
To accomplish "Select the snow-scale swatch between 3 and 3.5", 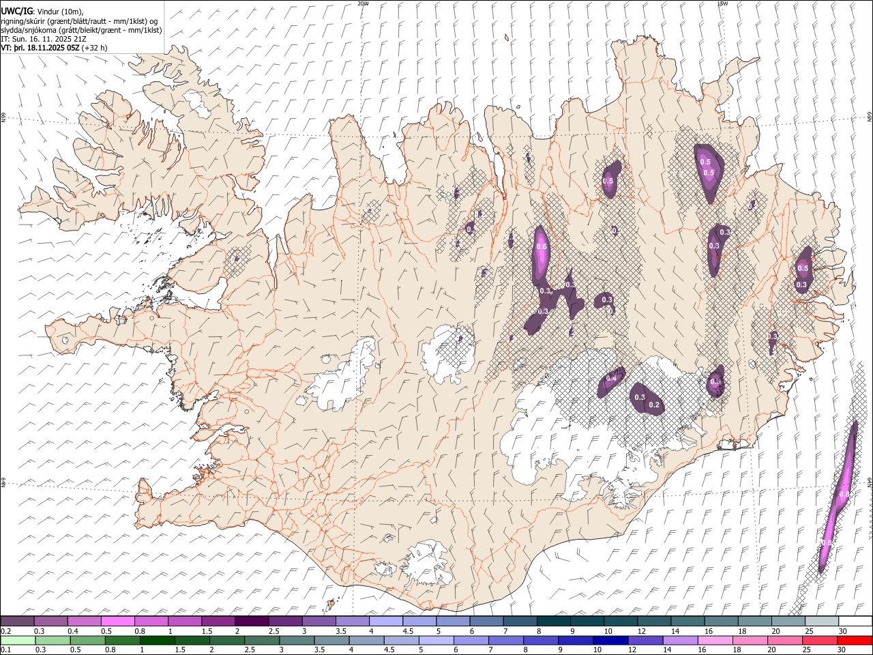I will [319, 621].
